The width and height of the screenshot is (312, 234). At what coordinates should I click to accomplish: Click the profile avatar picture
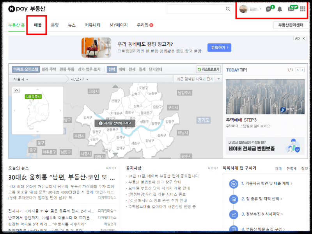243,9
